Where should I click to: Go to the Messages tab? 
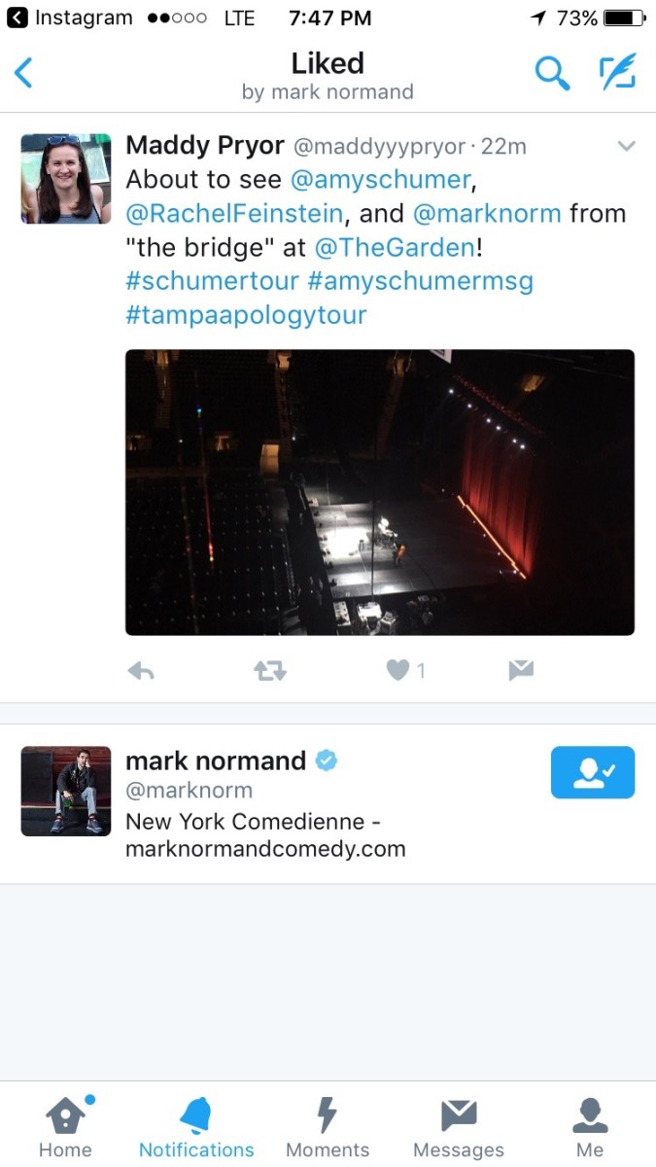click(459, 1127)
